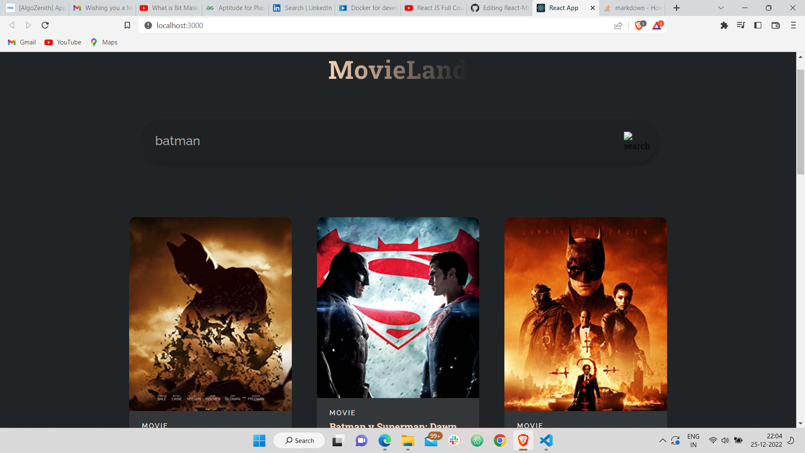Open Brave Shields settings
This screenshot has width=805, height=453.
[639, 25]
